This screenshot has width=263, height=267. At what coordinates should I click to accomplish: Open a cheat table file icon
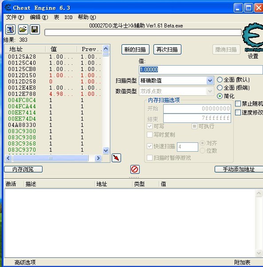pos(23,29)
